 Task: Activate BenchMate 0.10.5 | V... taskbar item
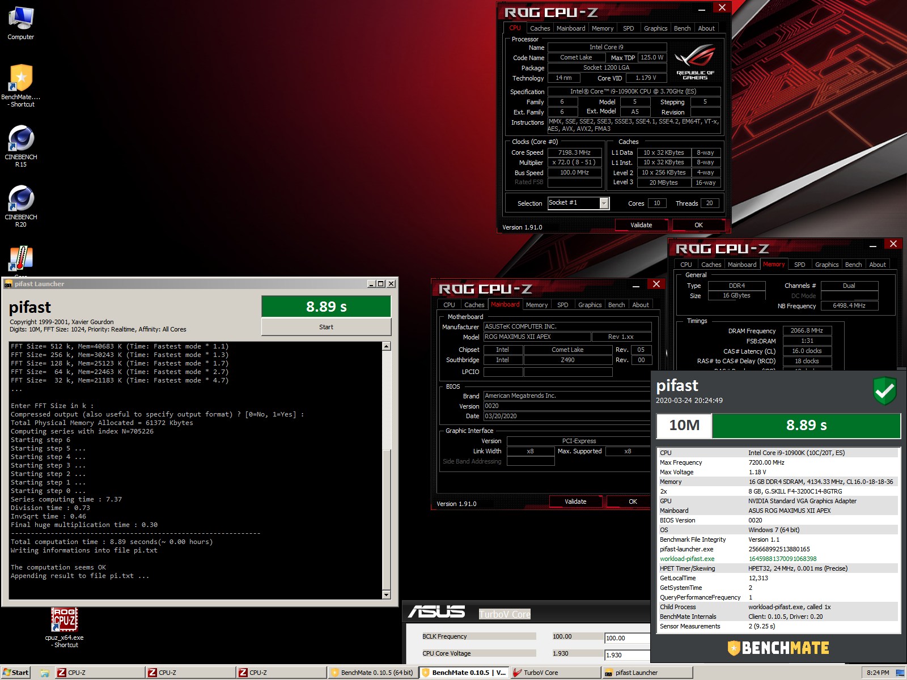point(464,673)
